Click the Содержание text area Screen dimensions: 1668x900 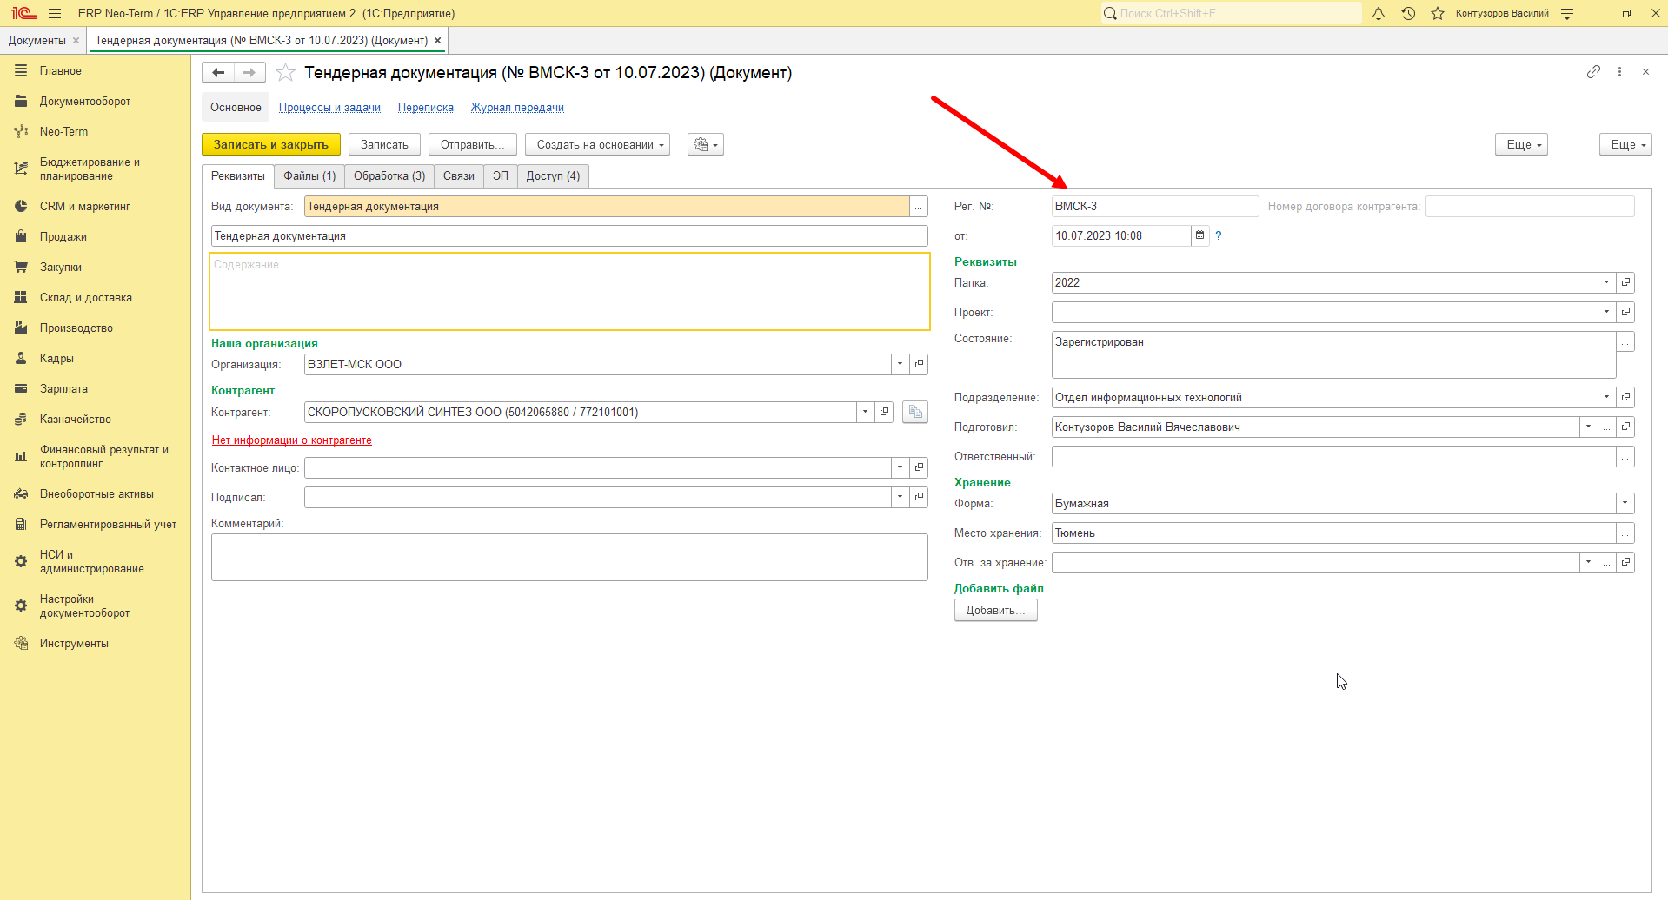[569, 291]
